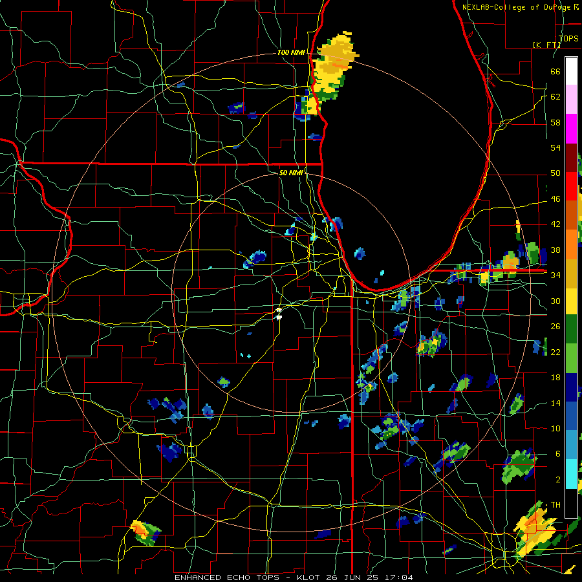582x582 pixels.
Task: Select the bright red legend swatch
Action: point(571,186)
